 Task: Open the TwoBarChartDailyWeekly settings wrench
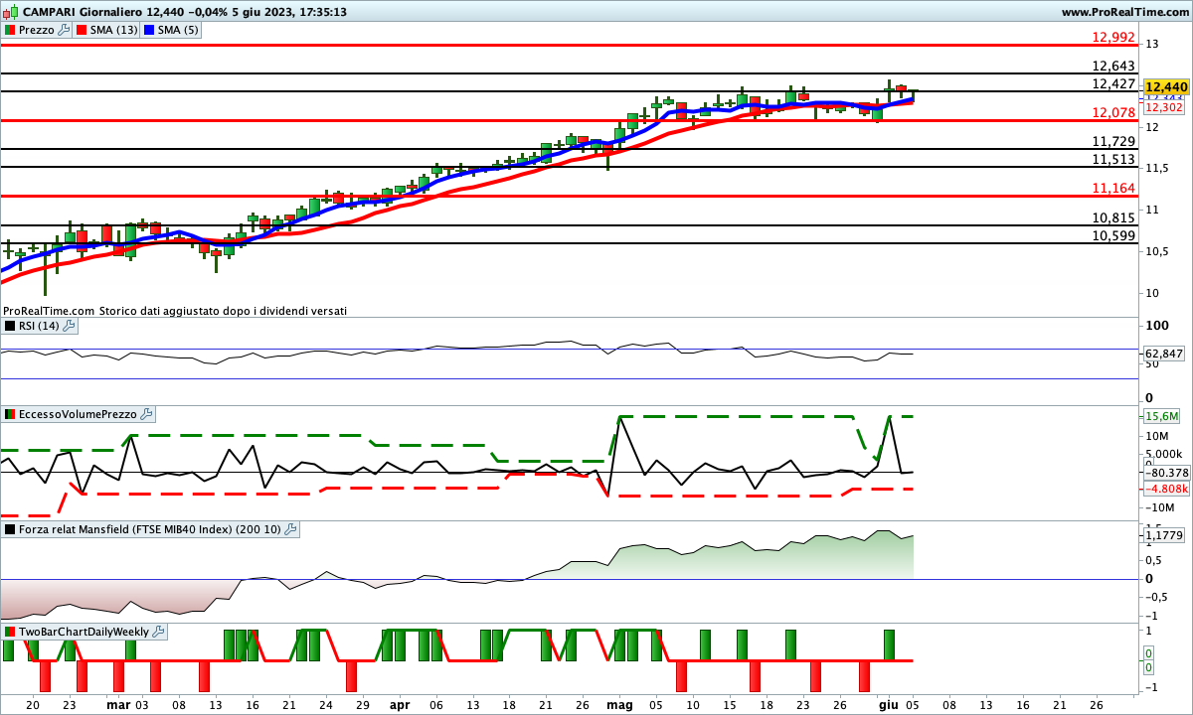(159, 632)
